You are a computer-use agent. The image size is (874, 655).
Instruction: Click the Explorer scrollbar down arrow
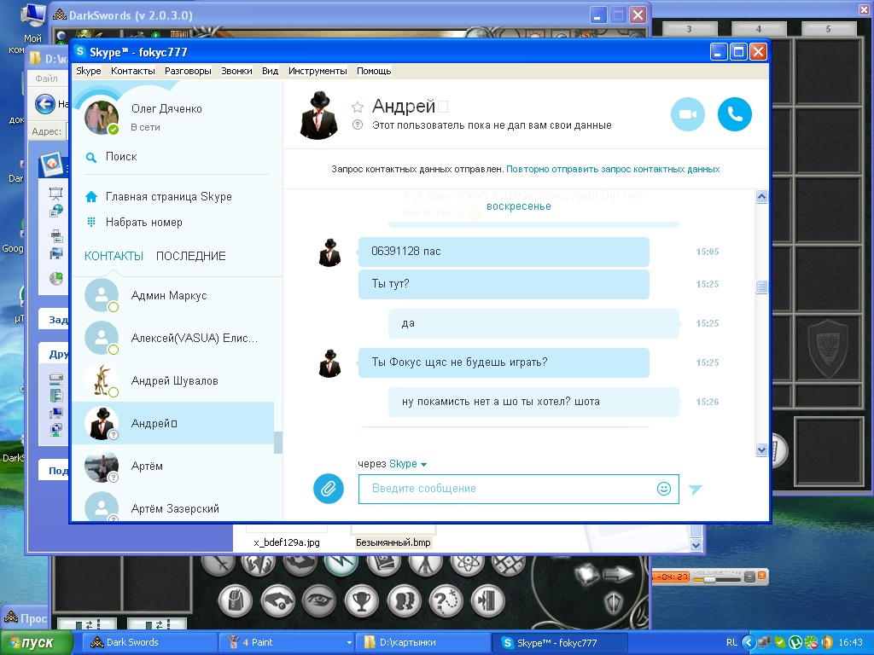696,545
